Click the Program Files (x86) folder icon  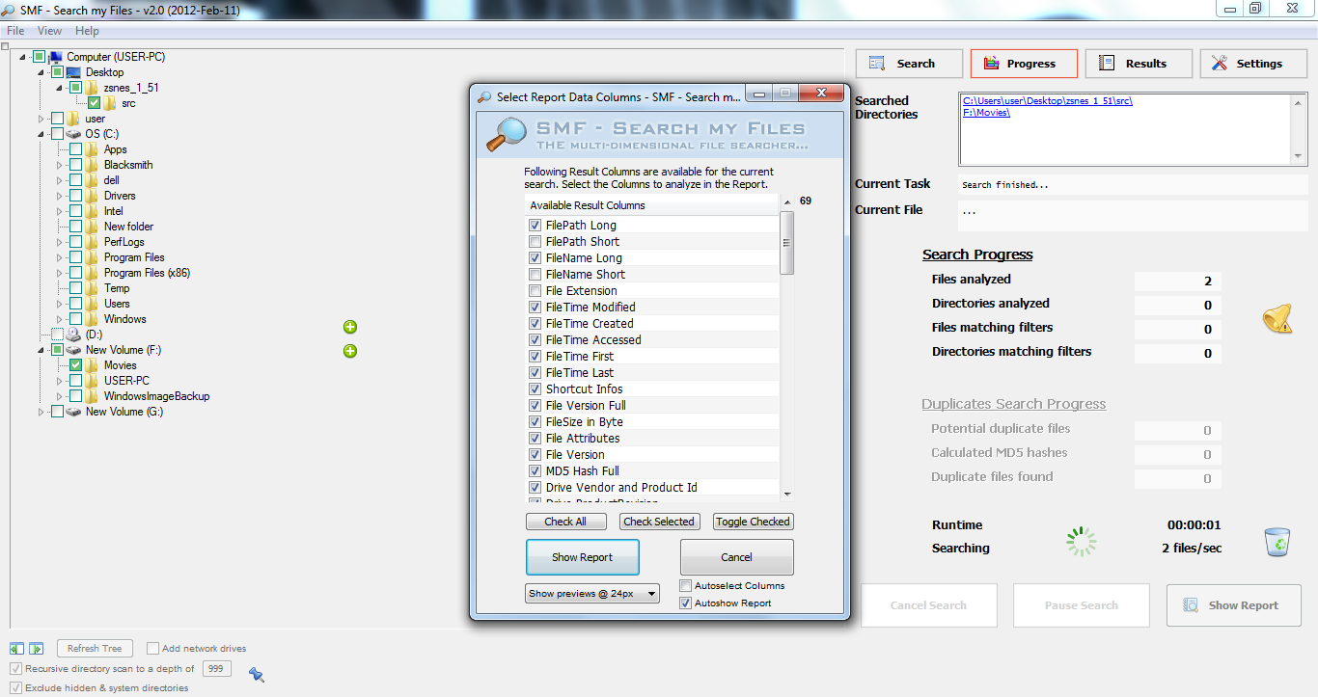click(x=92, y=273)
